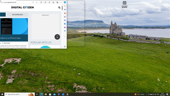The height and width of the screenshot is (96, 170).
Task: Open Microsoft Store from the taskbar
Action: (x=50, y=94)
